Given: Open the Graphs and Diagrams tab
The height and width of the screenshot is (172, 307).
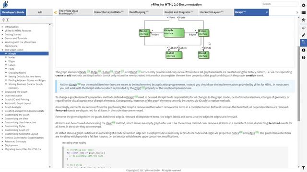Looking at the screenshot, I should pos(181,12).
